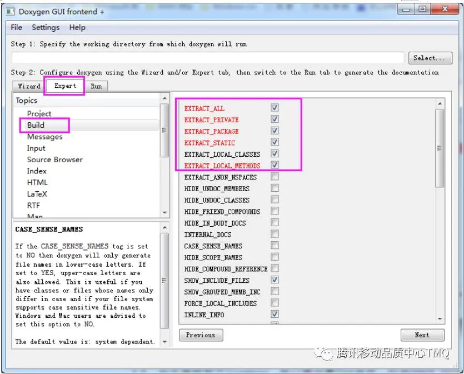Screen dimensions: 464x374
Task: Switch to the Wizard tab
Action: 29,86
